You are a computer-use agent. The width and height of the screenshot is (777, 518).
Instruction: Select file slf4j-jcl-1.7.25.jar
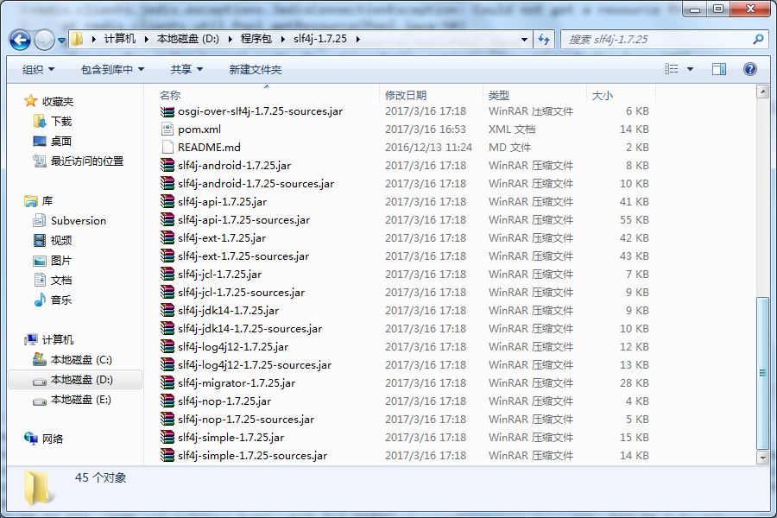tap(219, 275)
